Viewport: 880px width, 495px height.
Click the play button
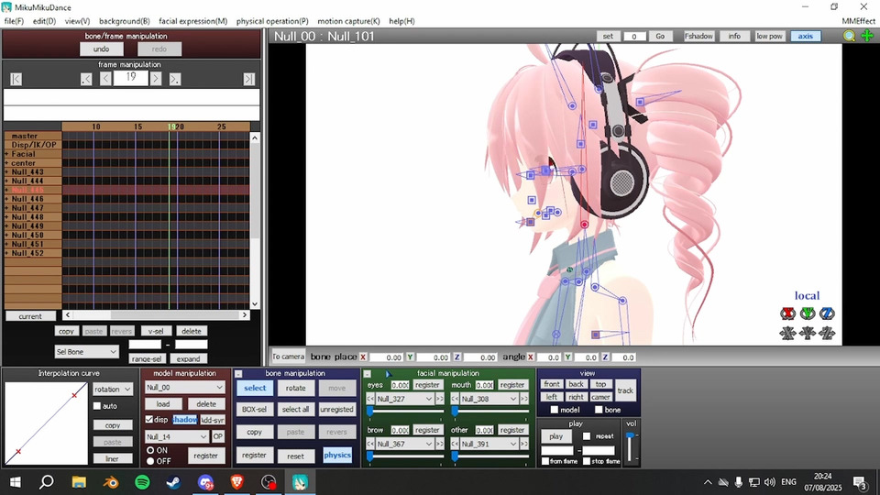click(556, 436)
